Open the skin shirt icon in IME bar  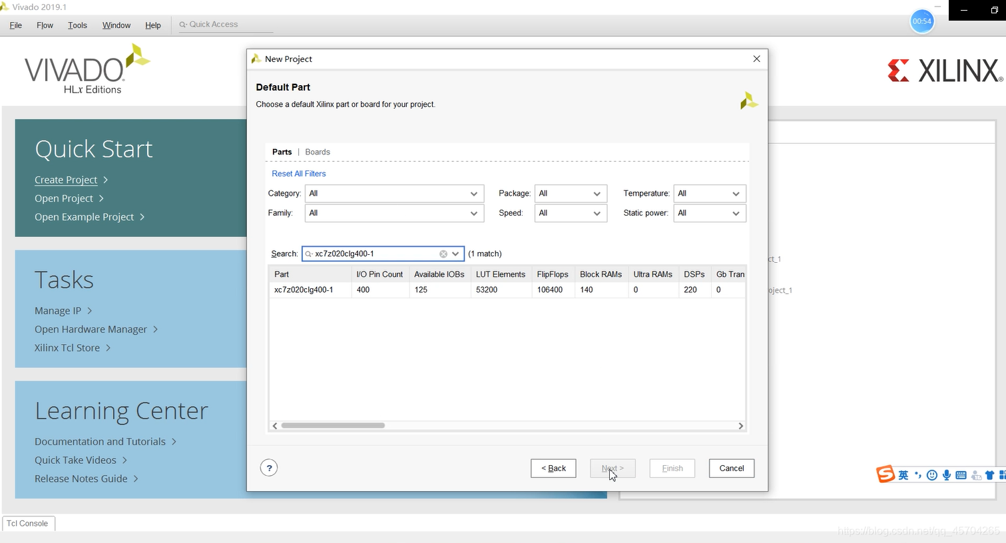[x=990, y=475]
